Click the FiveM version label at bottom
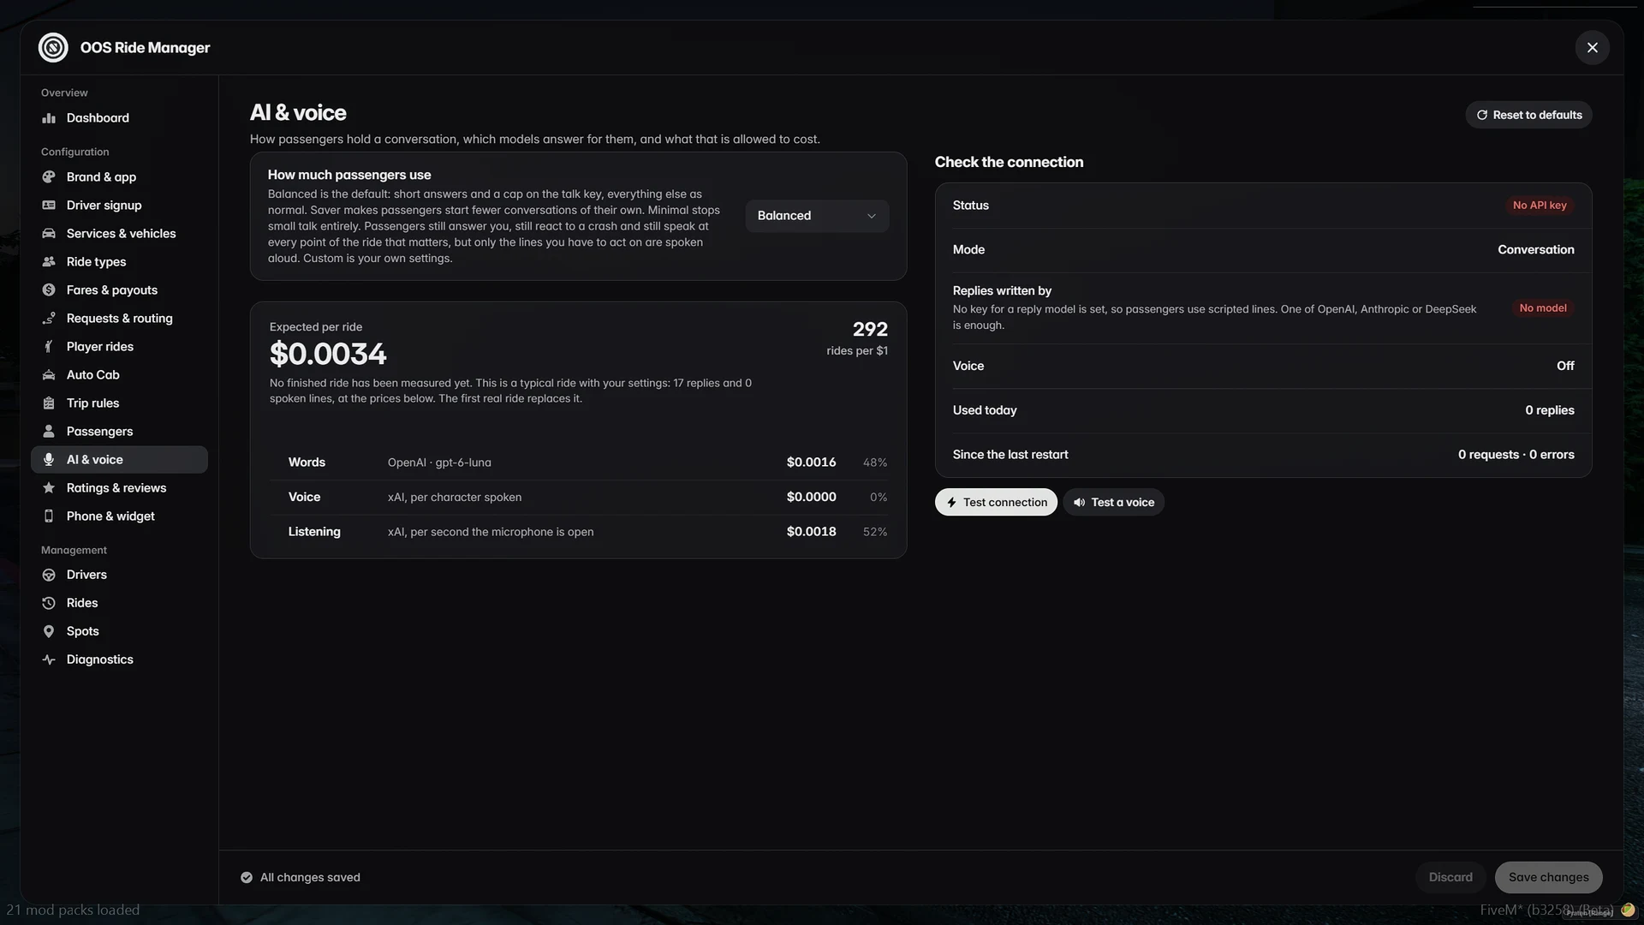This screenshot has height=925, width=1644. (1546, 910)
